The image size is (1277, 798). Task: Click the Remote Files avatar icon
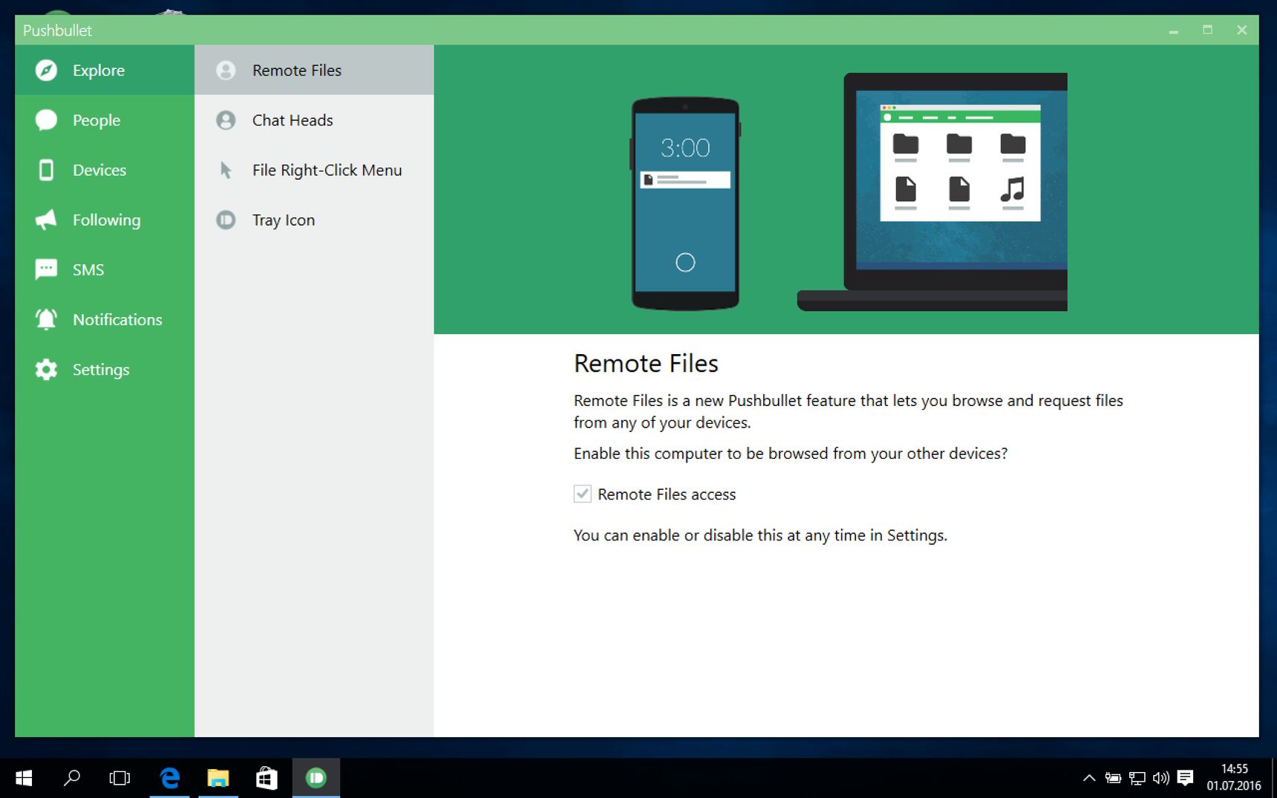226,70
